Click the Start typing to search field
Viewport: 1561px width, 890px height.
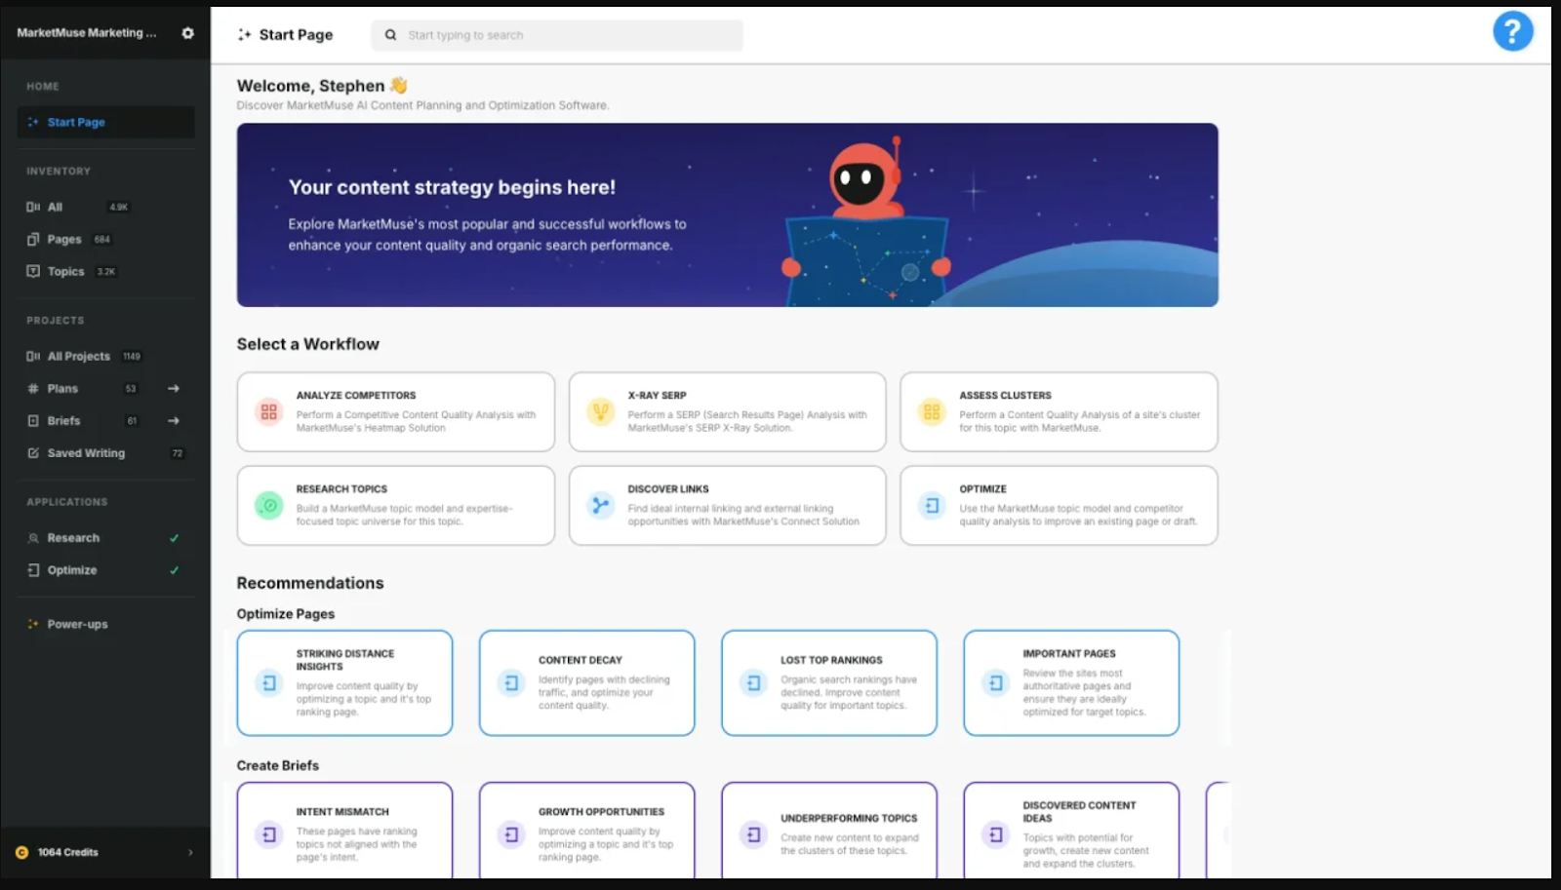pyautogui.click(x=571, y=35)
